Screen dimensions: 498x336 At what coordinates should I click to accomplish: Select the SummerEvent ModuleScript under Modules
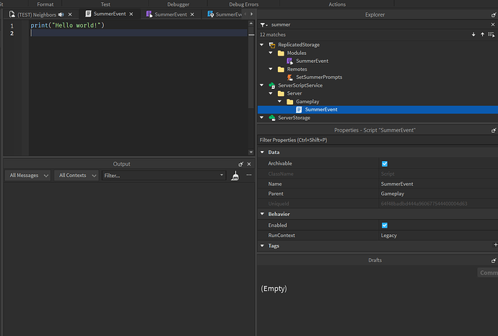(312, 61)
